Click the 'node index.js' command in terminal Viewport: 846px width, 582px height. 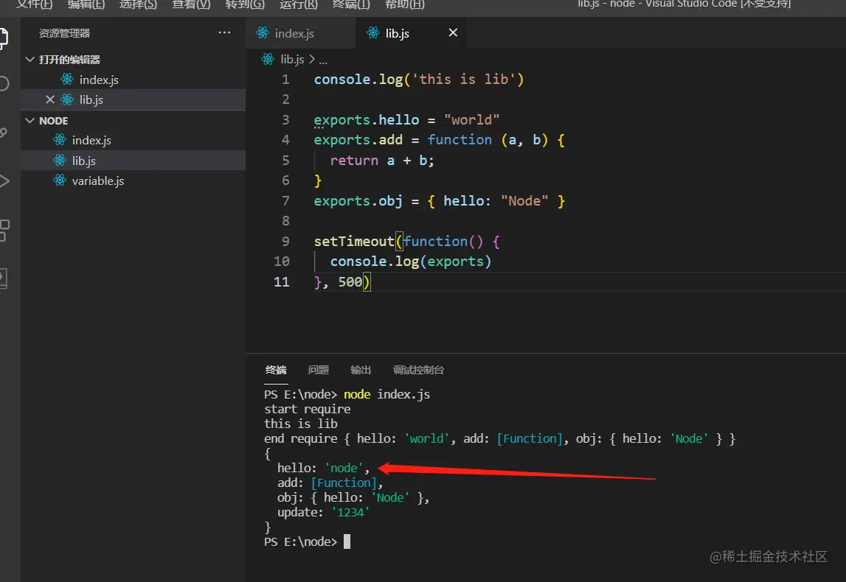pos(386,394)
